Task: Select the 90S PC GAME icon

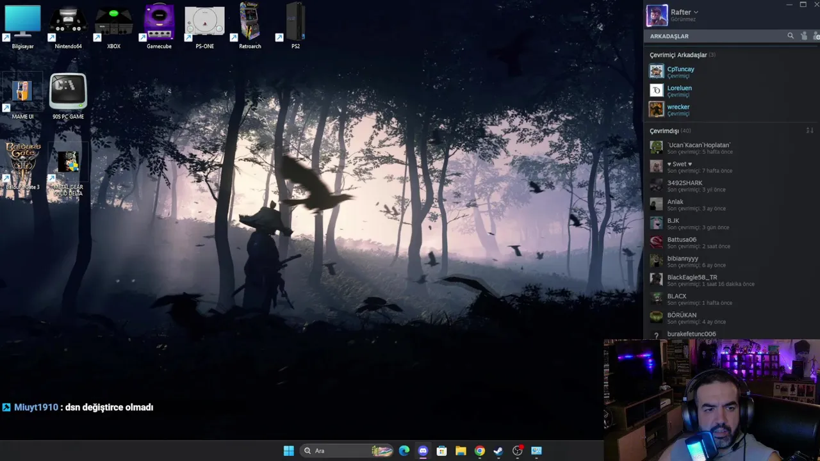Action: (68, 96)
